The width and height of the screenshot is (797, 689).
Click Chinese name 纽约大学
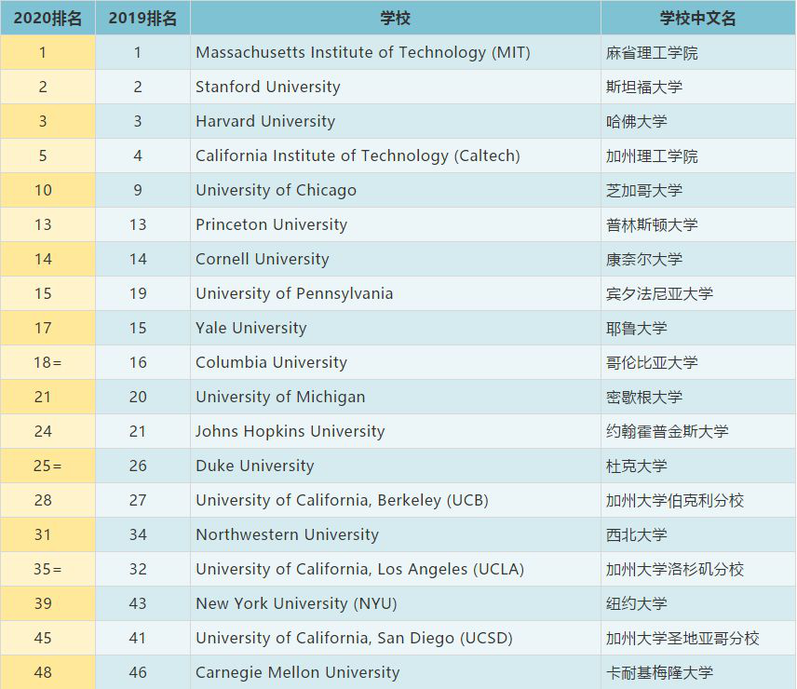636,604
